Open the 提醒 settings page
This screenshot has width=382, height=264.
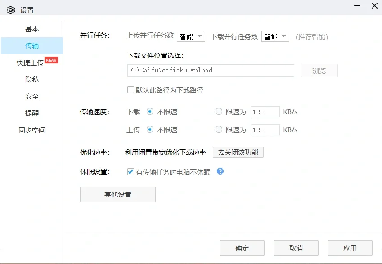pos(32,113)
